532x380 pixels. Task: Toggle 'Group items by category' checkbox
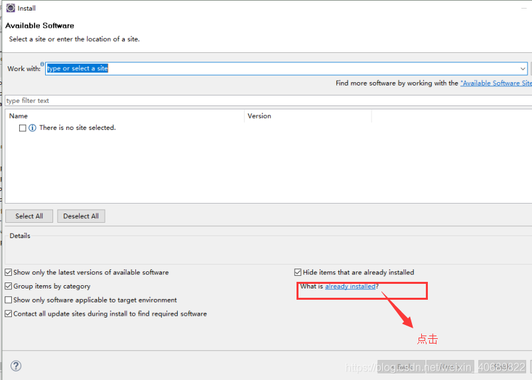click(9, 286)
